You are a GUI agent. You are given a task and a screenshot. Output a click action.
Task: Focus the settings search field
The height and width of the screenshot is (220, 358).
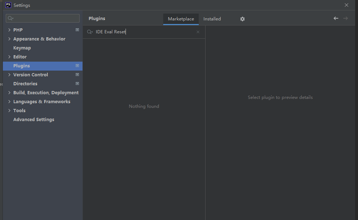coord(43,18)
